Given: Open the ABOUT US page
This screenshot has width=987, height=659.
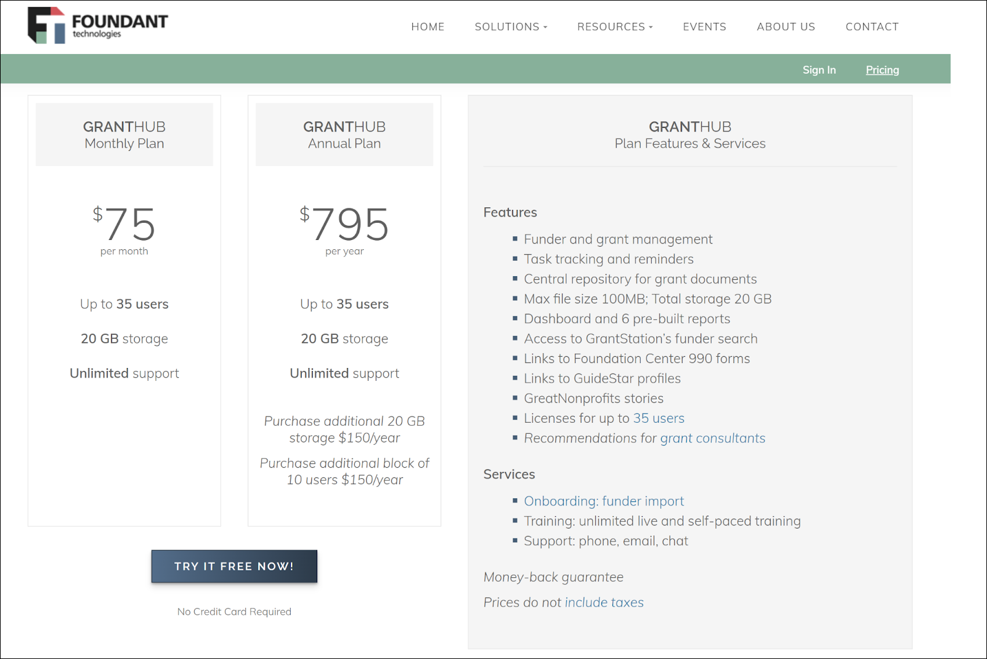Looking at the screenshot, I should [x=786, y=27].
